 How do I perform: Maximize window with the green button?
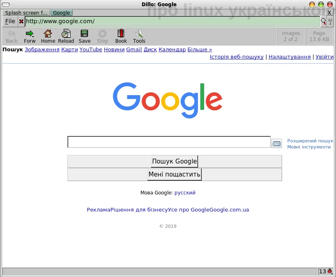[321, 4]
